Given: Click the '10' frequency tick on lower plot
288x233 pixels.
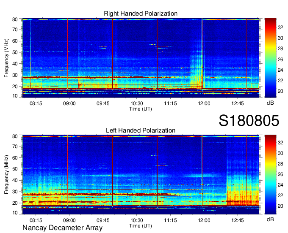Looking at the screenshot, I should [x=15, y=213].
